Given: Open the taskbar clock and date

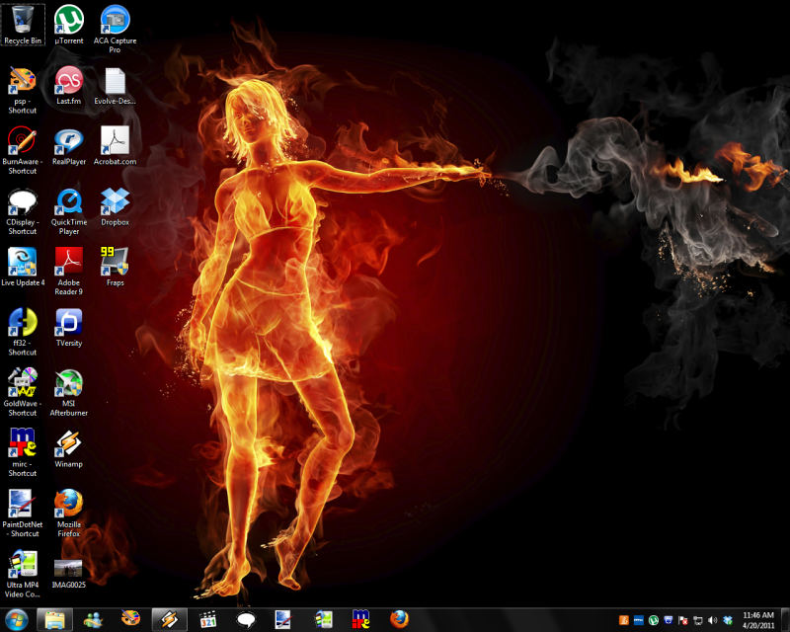Looking at the screenshot, I should 758,619.
